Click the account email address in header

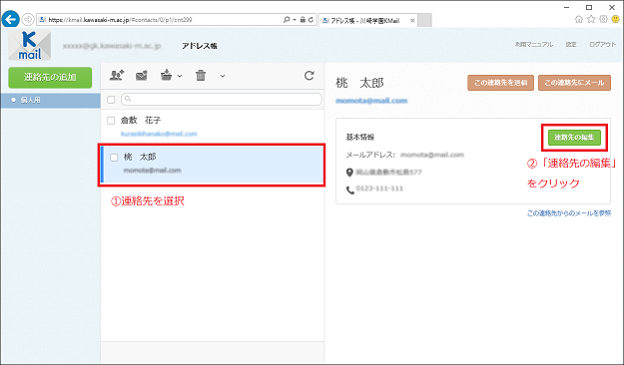tap(112, 46)
